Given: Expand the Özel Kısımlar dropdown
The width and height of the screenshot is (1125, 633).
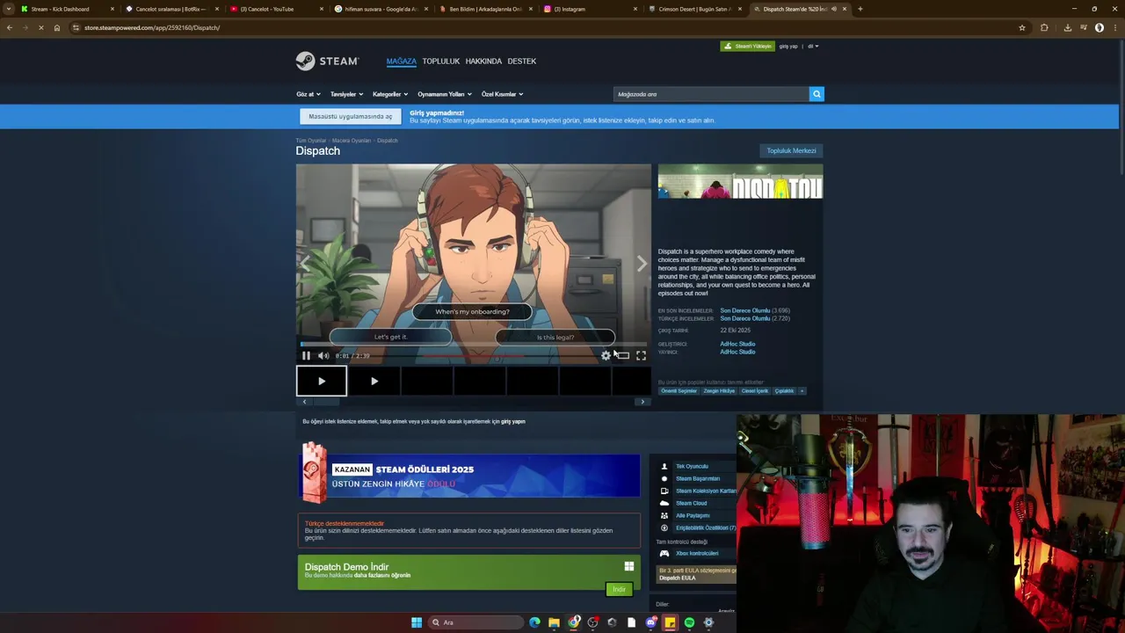Looking at the screenshot, I should 502,94.
